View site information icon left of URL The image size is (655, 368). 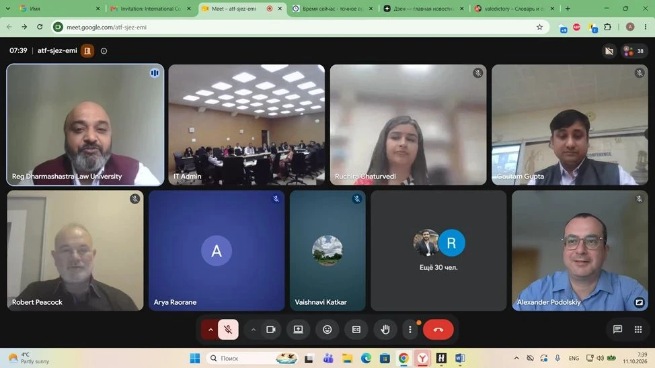pyautogui.click(x=58, y=27)
